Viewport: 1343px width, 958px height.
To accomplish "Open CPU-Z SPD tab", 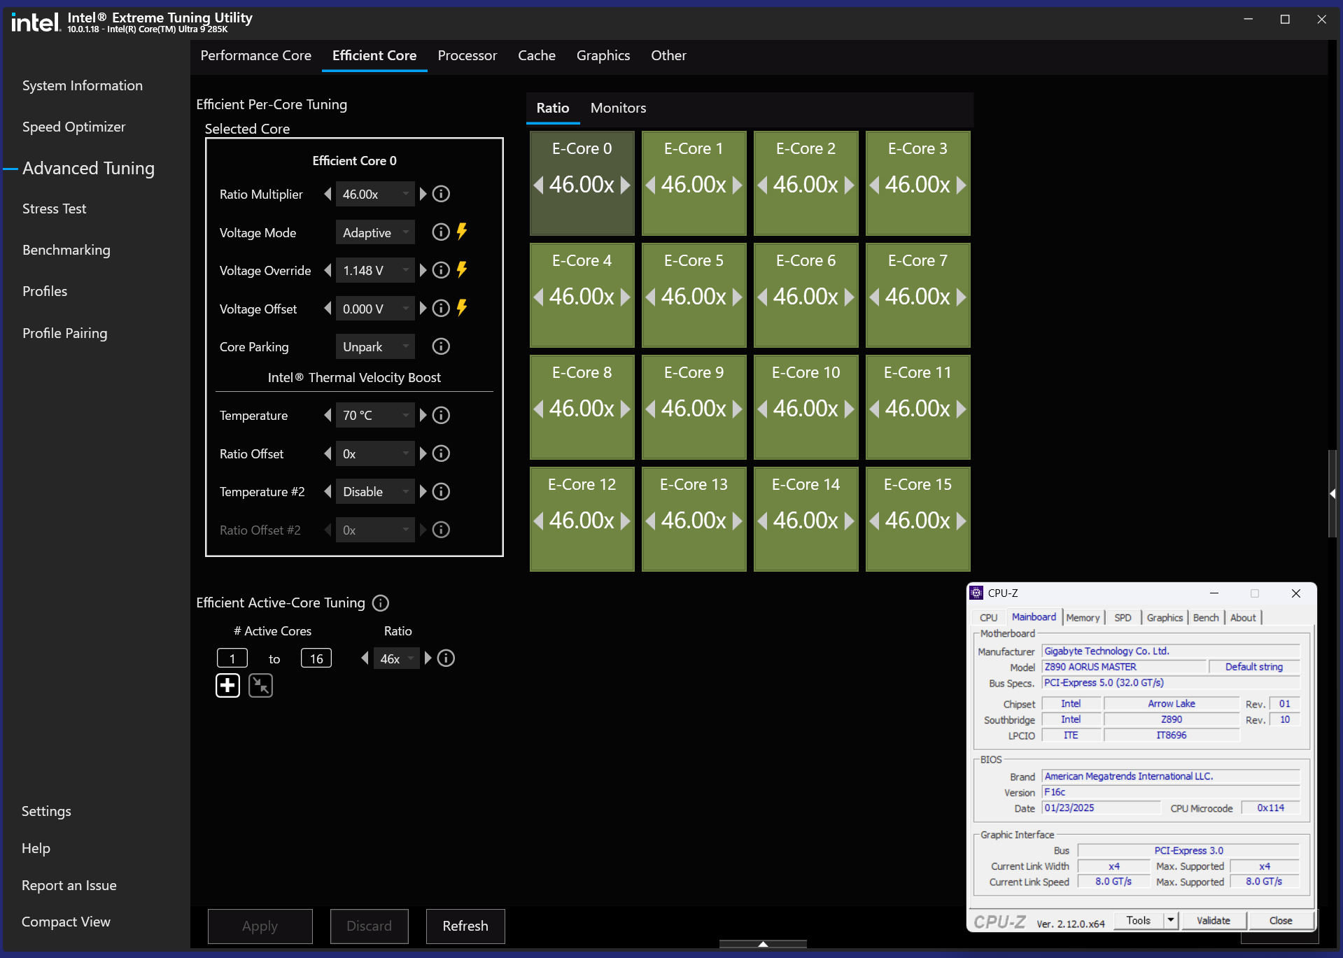I will 1123,617.
